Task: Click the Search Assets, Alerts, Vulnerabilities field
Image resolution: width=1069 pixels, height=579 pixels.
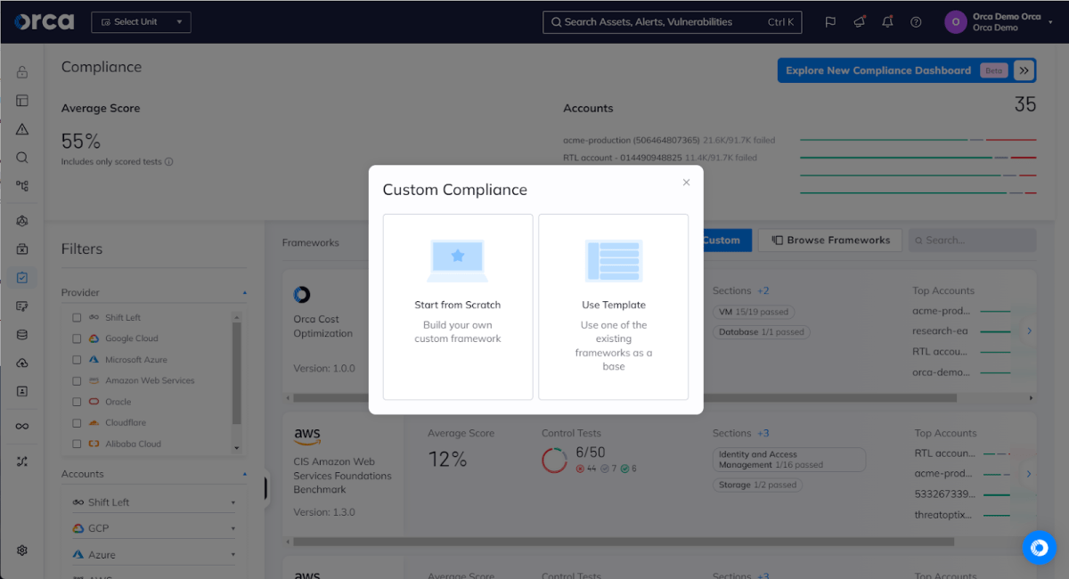Action: coord(673,22)
